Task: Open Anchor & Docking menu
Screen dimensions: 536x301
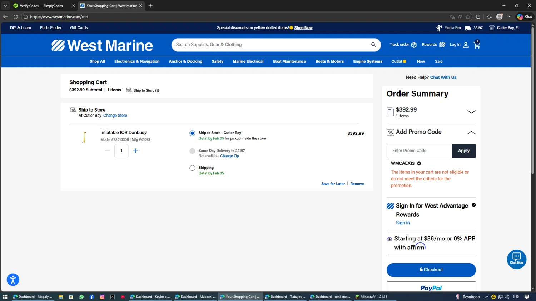Action: click(185, 61)
